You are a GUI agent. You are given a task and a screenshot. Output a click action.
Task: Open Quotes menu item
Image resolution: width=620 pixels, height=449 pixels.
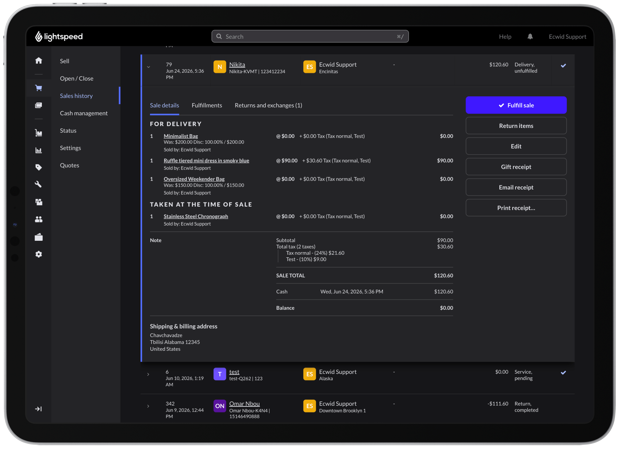tap(70, 165)
